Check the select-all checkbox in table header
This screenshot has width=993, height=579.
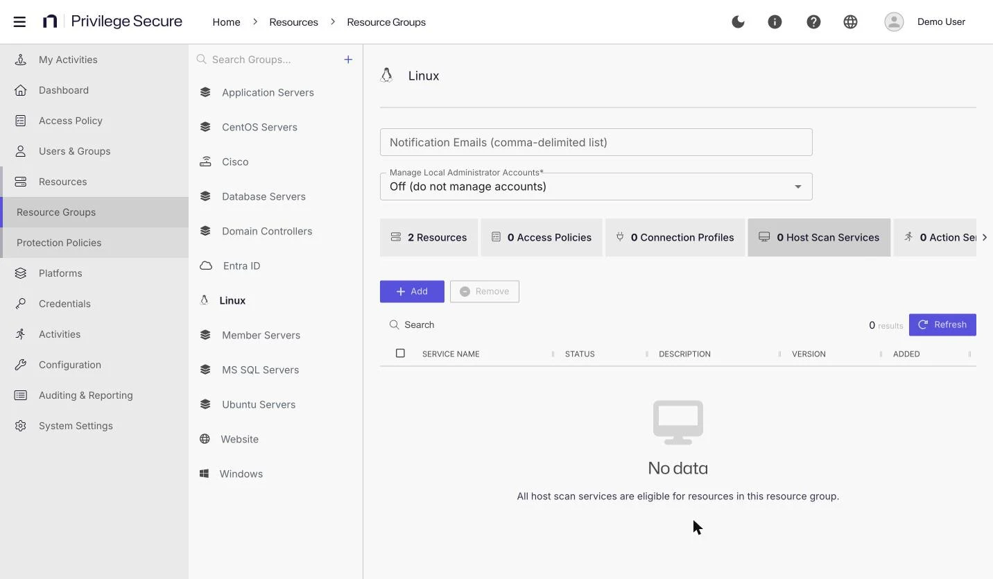click(400, 354)
